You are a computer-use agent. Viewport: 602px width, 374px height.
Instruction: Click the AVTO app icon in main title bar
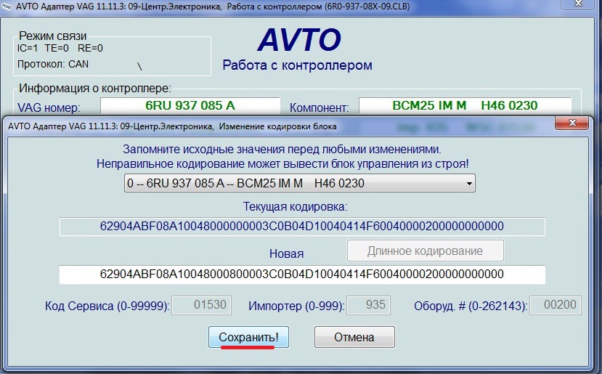(8, 8)
